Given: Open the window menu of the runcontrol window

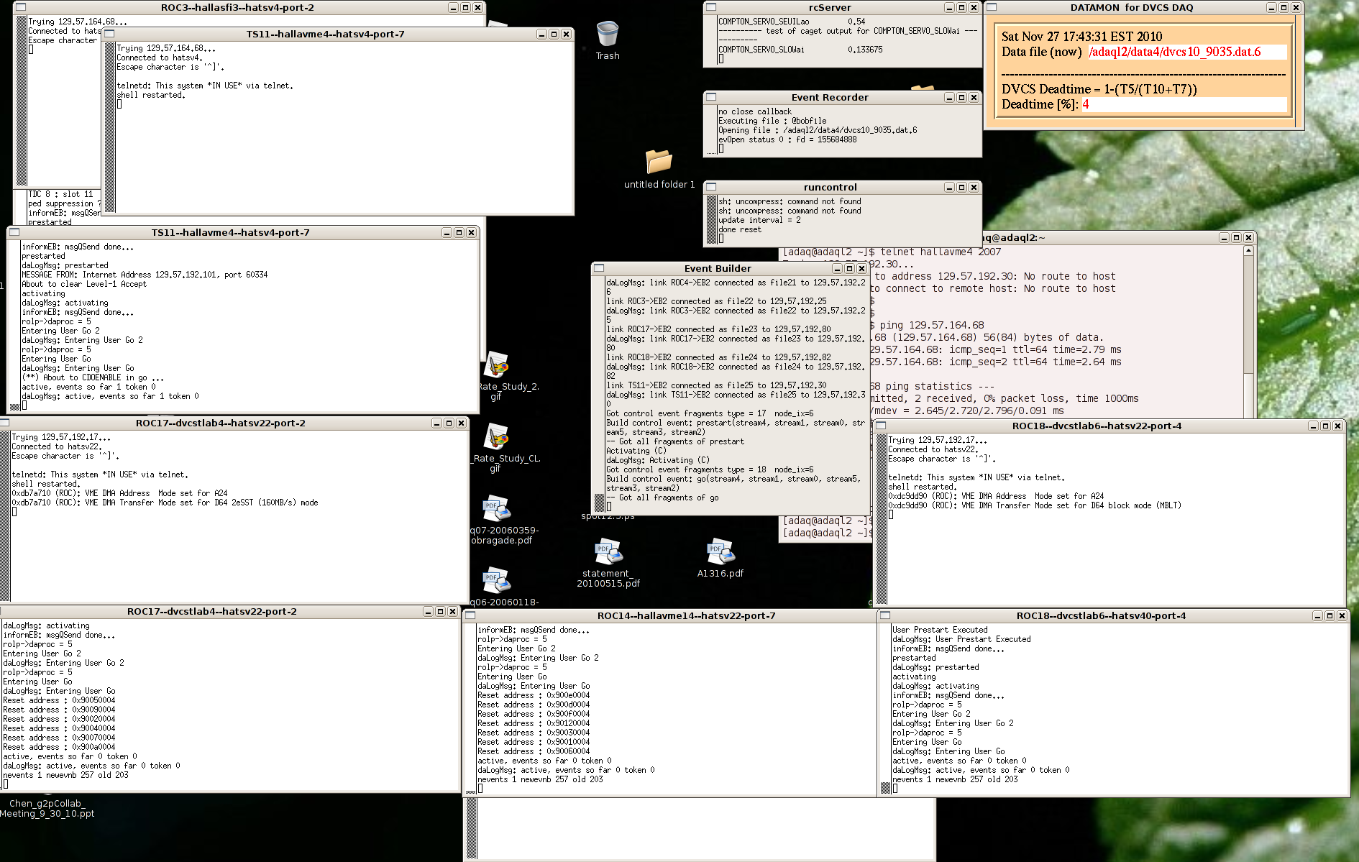Looking at the screenshot, I should (711, 187).
